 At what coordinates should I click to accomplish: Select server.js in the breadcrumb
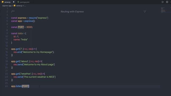click(x=19, y=6)
